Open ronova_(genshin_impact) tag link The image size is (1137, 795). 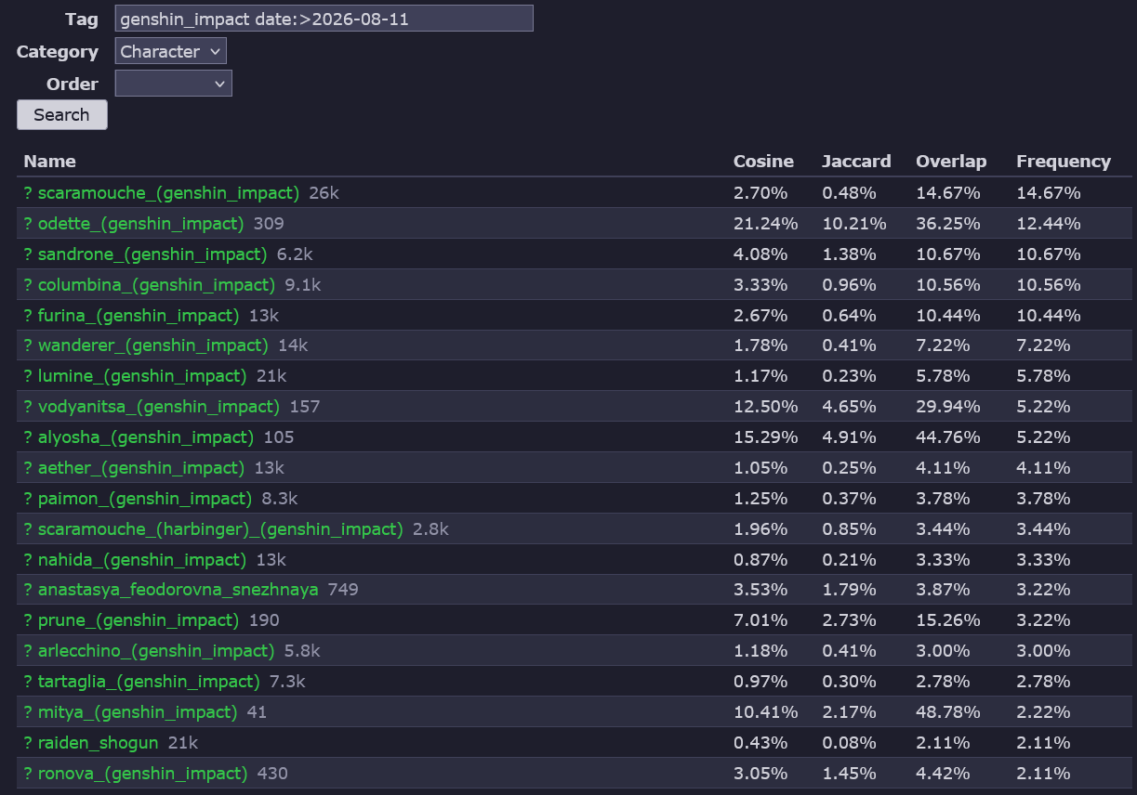(x=143, y=774)
